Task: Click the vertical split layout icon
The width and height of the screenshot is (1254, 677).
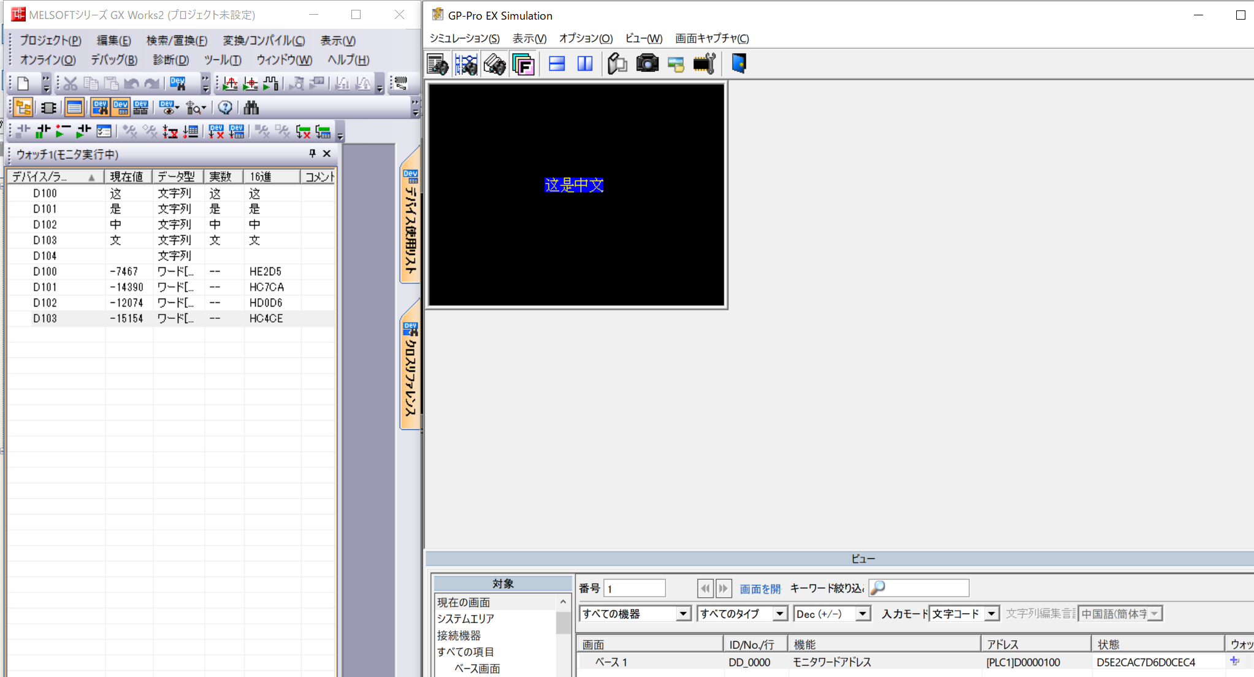Action: pyautogui.click(x=585, y=64)
